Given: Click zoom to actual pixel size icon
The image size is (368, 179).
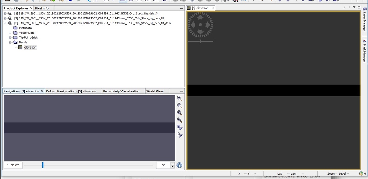Looking at the screenshot, I should click(179, 113).
